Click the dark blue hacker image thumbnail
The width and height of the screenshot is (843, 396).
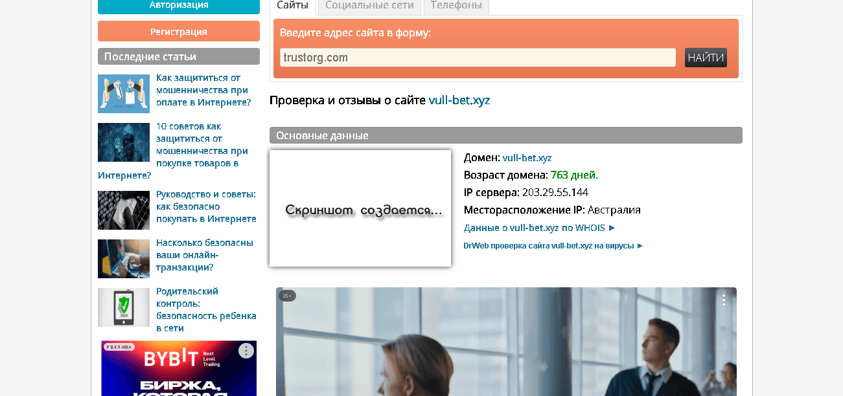coord(123,142)
